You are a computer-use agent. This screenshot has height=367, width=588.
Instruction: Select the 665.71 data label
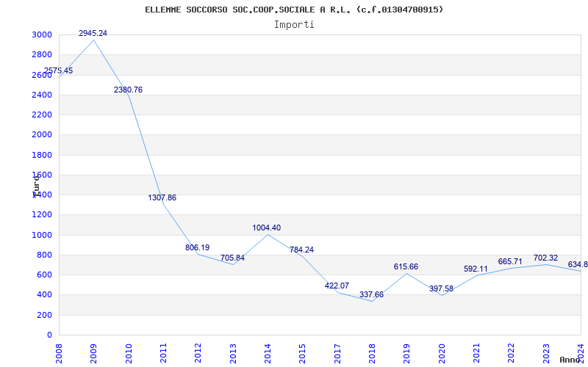coord(510,261)
